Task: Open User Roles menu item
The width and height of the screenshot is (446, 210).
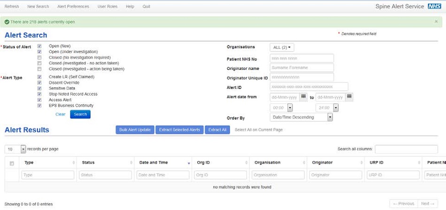Action: 108,6
